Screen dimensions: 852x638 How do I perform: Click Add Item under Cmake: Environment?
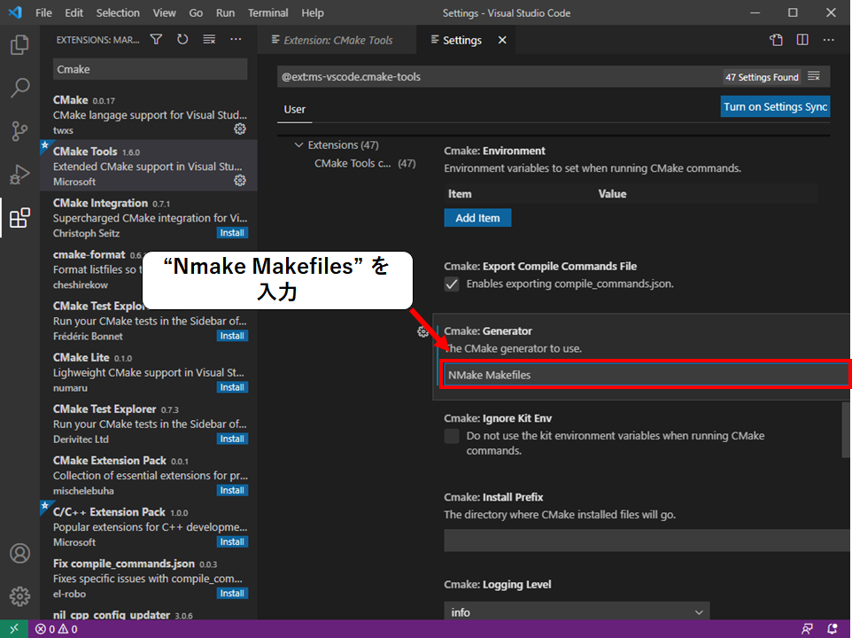pos(477,218)
